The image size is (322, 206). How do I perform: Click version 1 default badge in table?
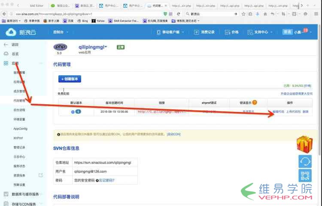pos(78,112)
